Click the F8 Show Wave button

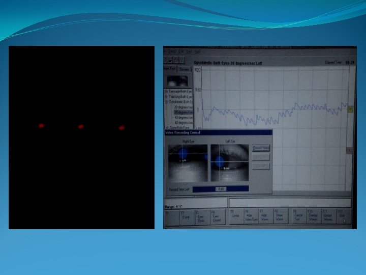pos(280,216)
